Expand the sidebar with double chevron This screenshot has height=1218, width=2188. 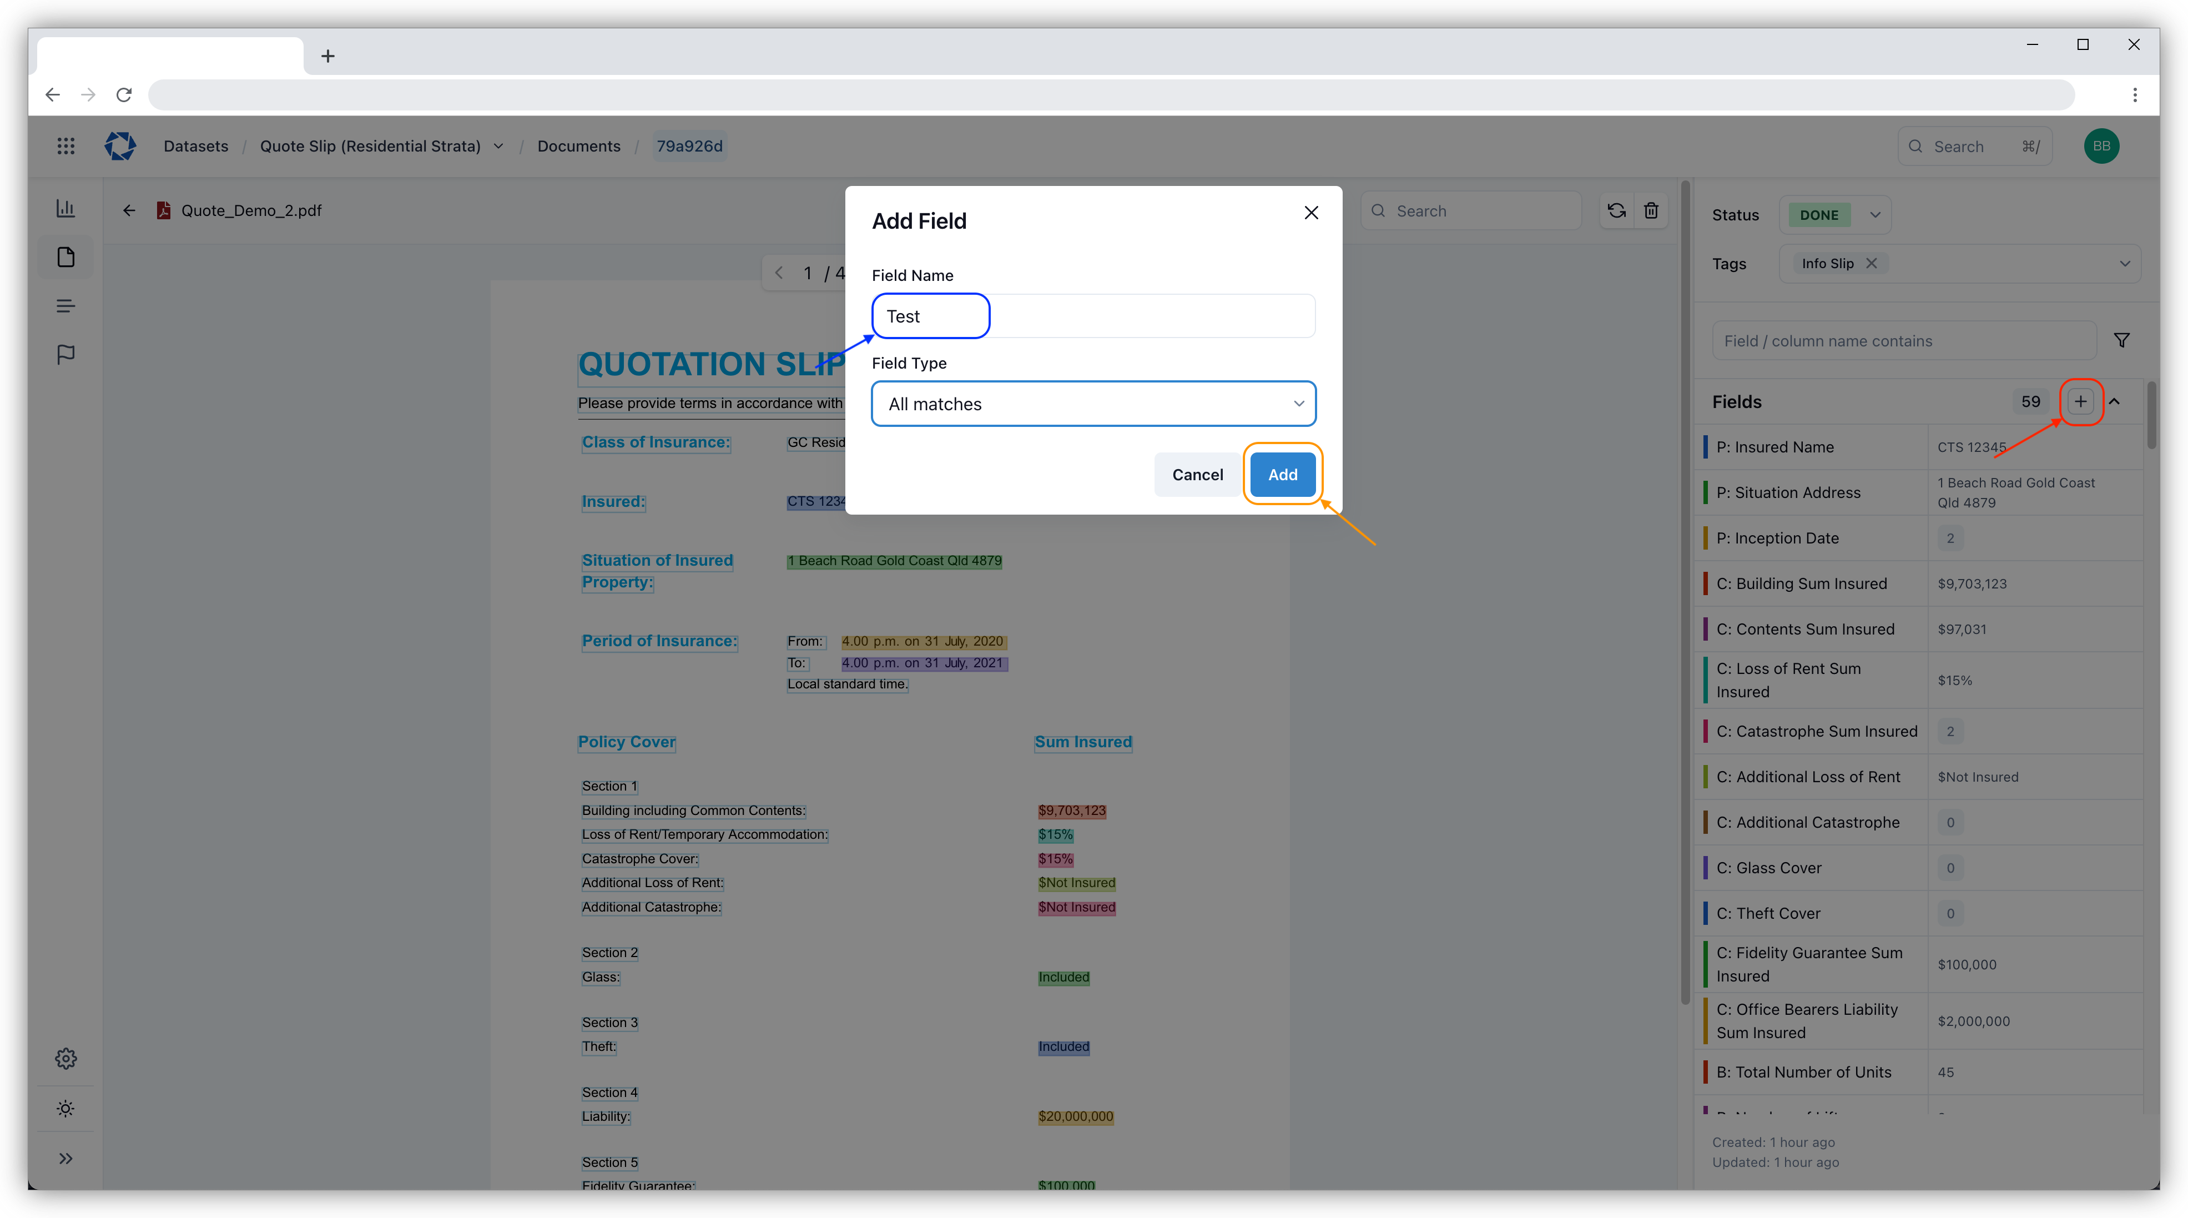click(x=65, y=1159)
